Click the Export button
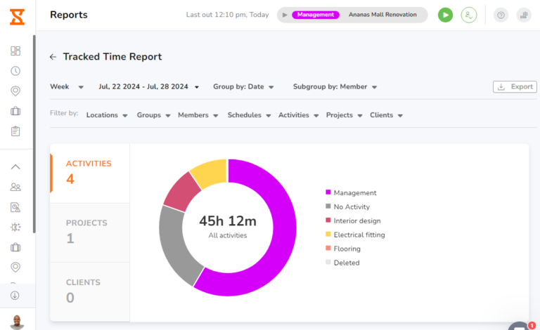 click(x=515, y=87)
